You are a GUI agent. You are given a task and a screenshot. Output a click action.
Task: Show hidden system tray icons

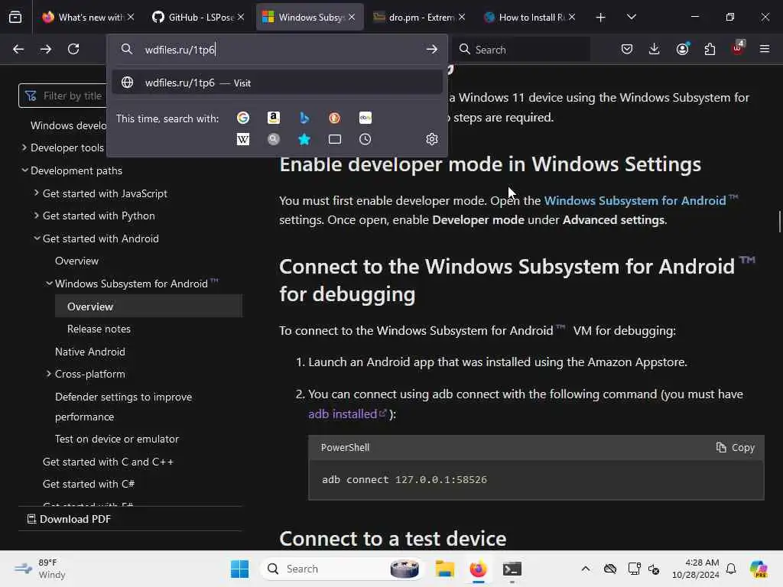click(x=585, y=569)
